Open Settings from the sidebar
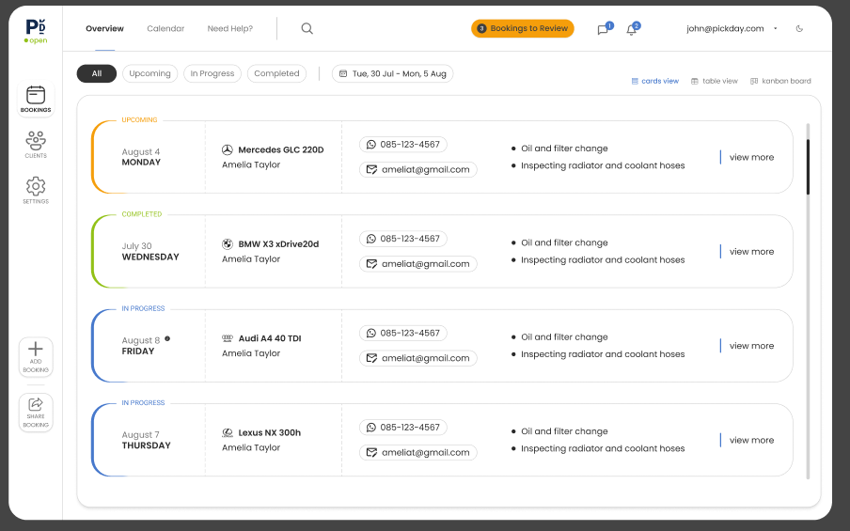The width and height of the screenshot is (850, 531). pyautogui.click(x=36, y=190)
